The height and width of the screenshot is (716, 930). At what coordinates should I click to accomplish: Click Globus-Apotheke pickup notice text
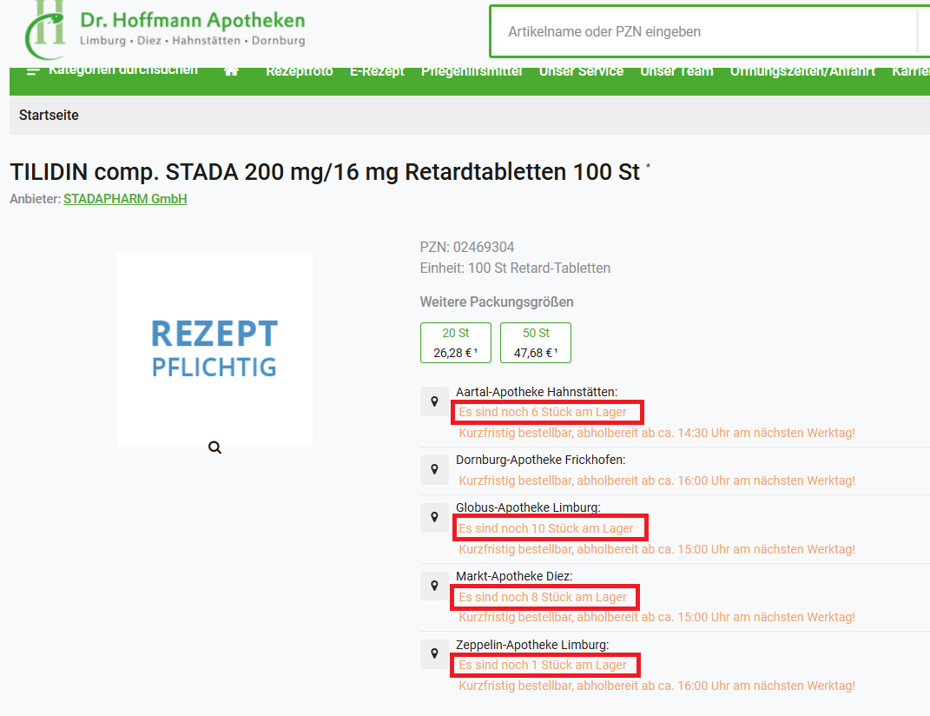pos(656,549)
